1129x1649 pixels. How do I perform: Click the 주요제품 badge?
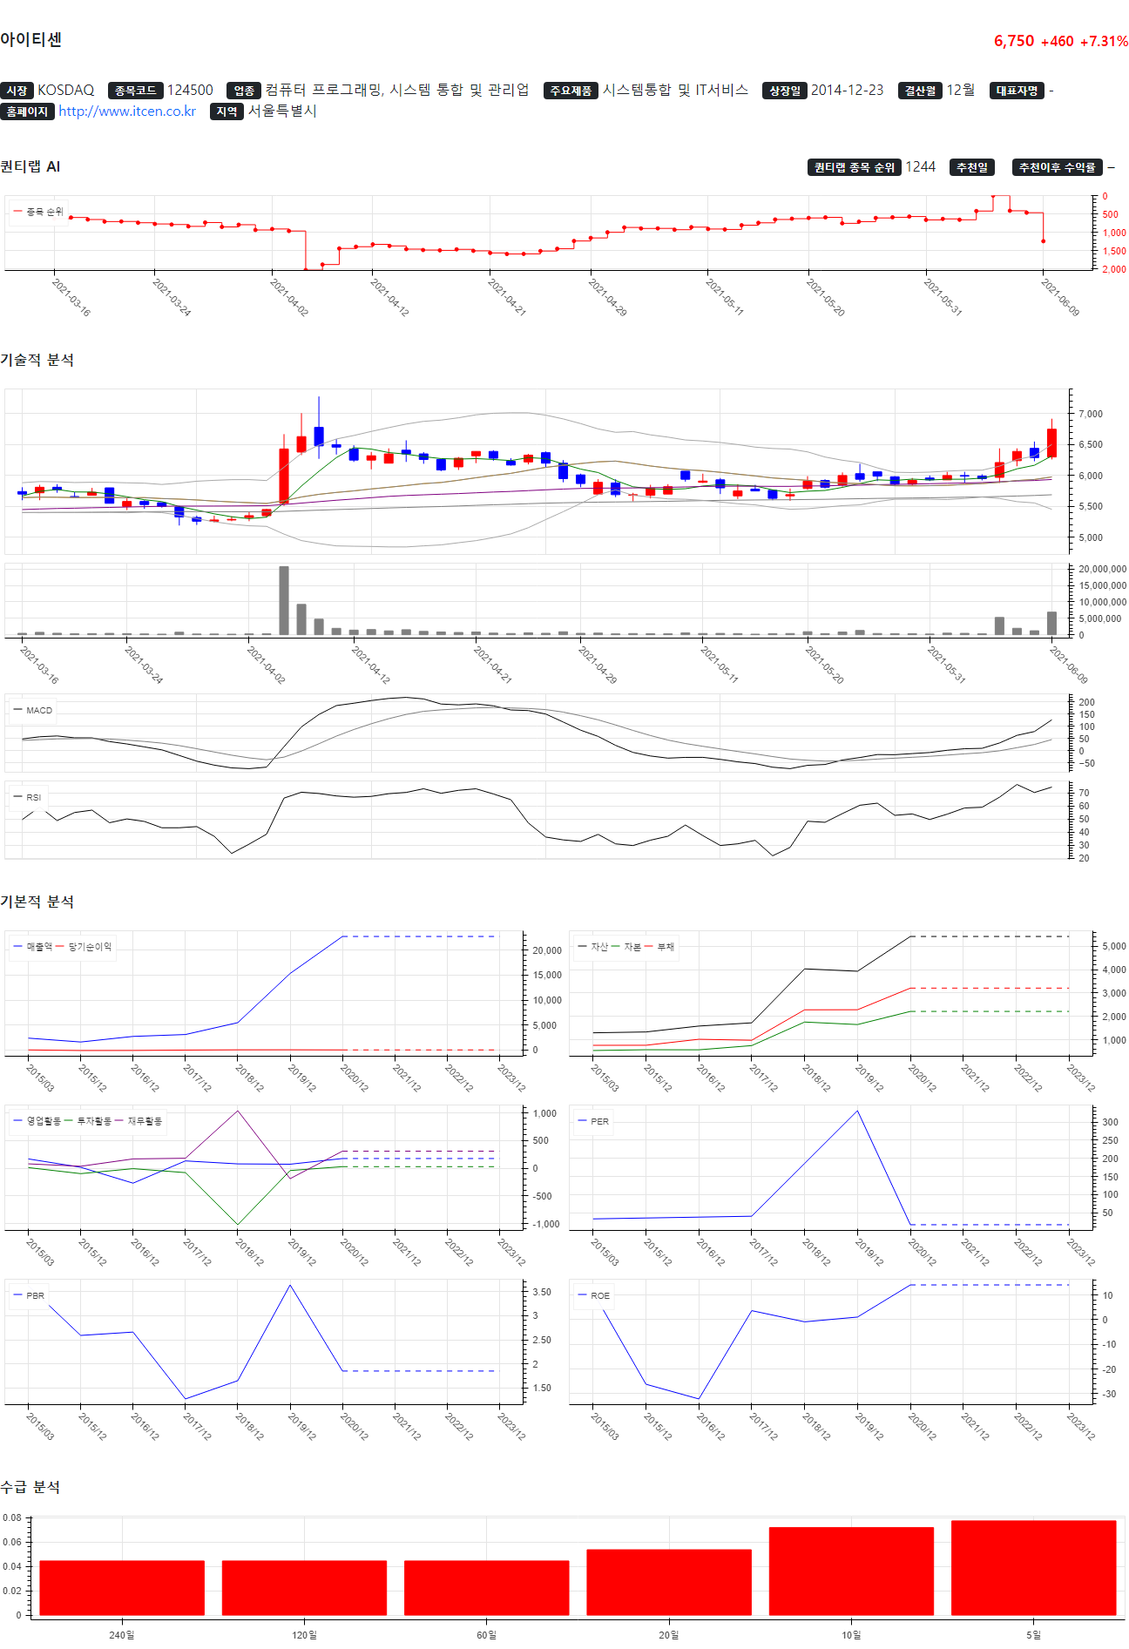pyautogui.click(x=571, y=91)
